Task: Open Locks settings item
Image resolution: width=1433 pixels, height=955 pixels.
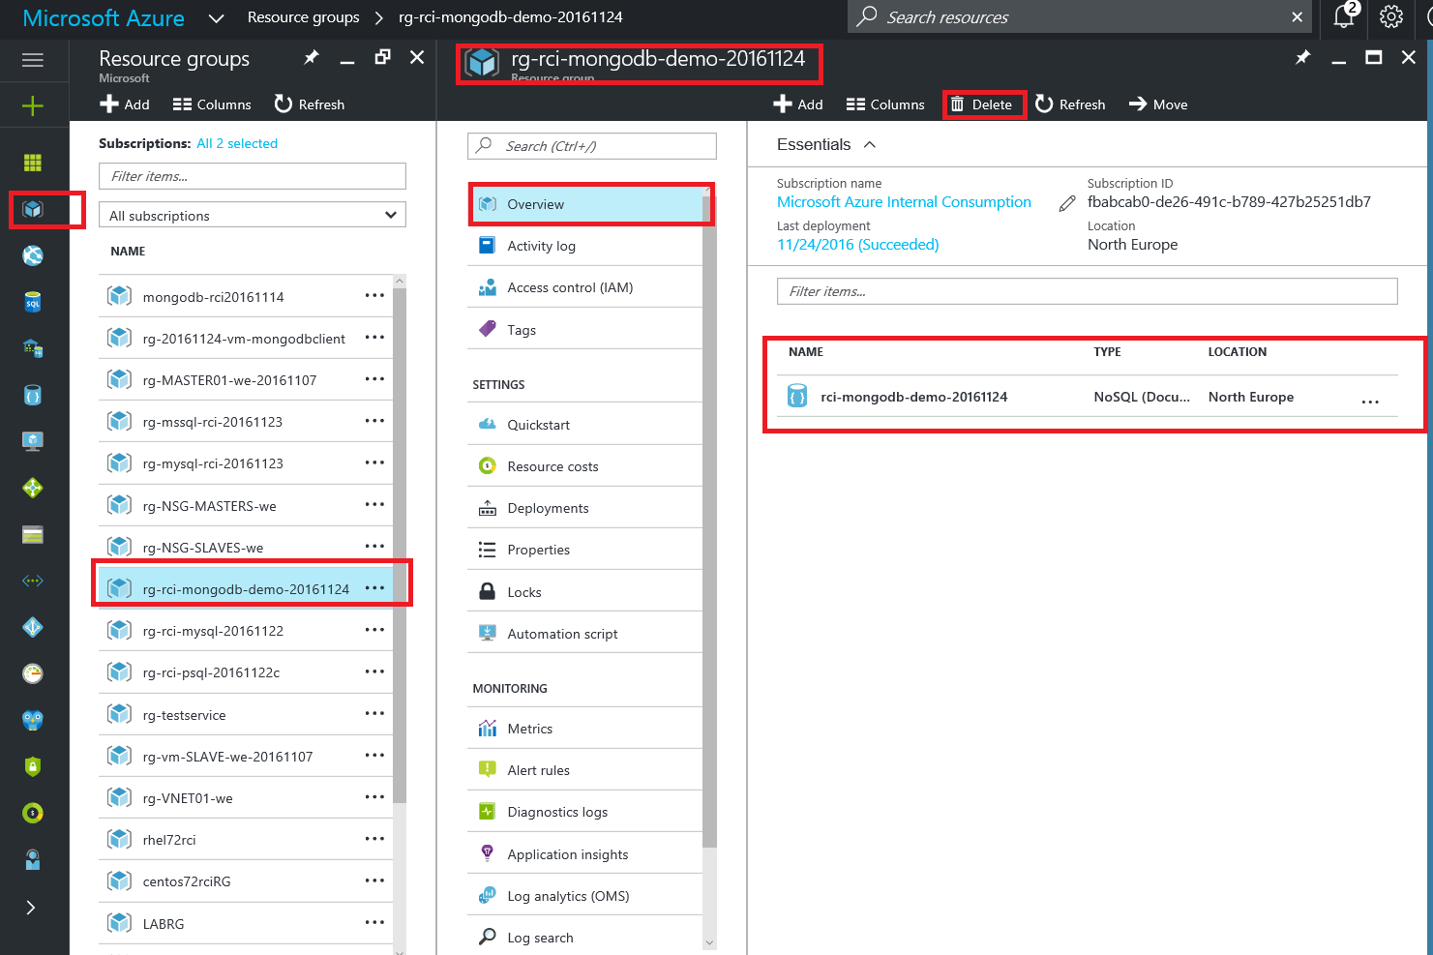Action: (x=585, y=592)
